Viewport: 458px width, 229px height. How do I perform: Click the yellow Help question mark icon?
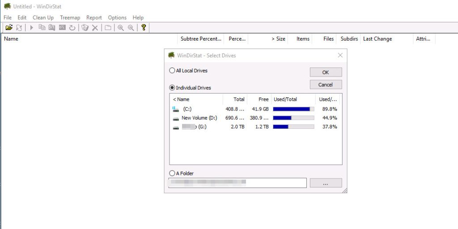pos(144,28)
